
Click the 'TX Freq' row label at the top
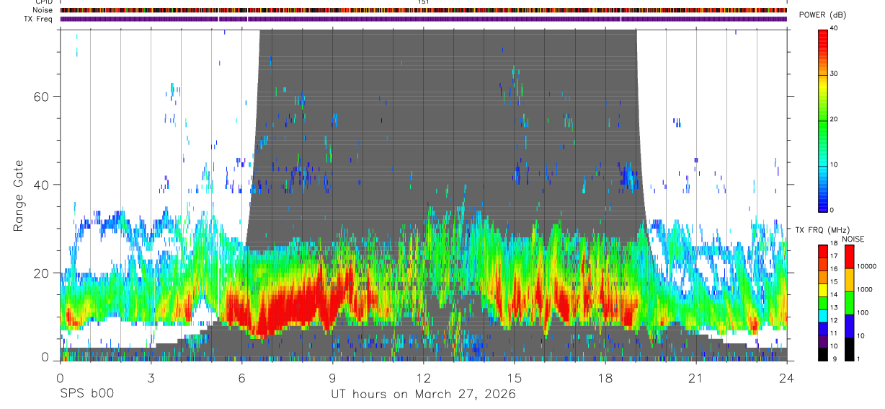click(38, 19)
